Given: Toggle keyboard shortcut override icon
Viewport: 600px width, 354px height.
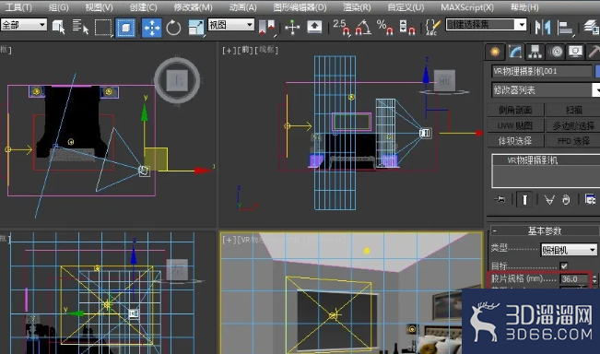Looking at the screenshot, I should pyautogui.click(x=314, y=27).
